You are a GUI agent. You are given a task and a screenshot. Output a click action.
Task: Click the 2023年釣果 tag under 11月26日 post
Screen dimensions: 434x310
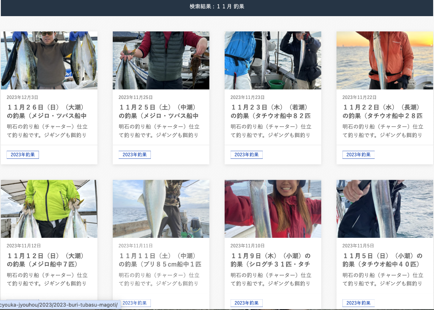tap(23, 155)
